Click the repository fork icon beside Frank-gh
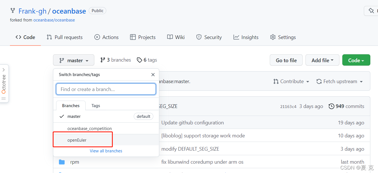 point(13,10)
